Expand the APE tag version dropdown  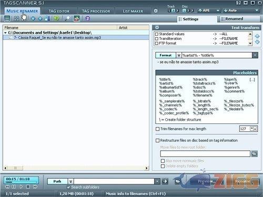coord(218,11)
